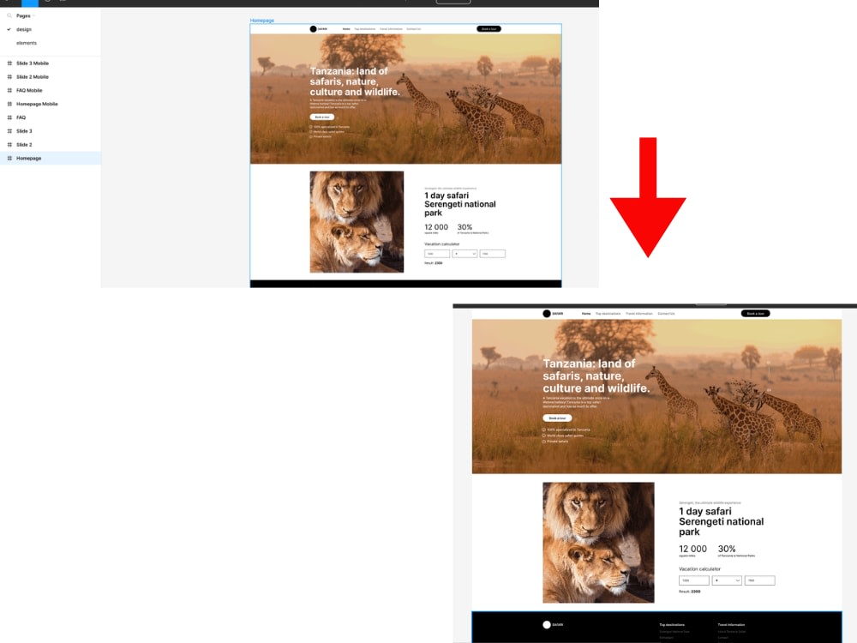Click the blue Homepage frame label on canvas
The height and width of the screenshot is (643, 857).
(261, 21)
